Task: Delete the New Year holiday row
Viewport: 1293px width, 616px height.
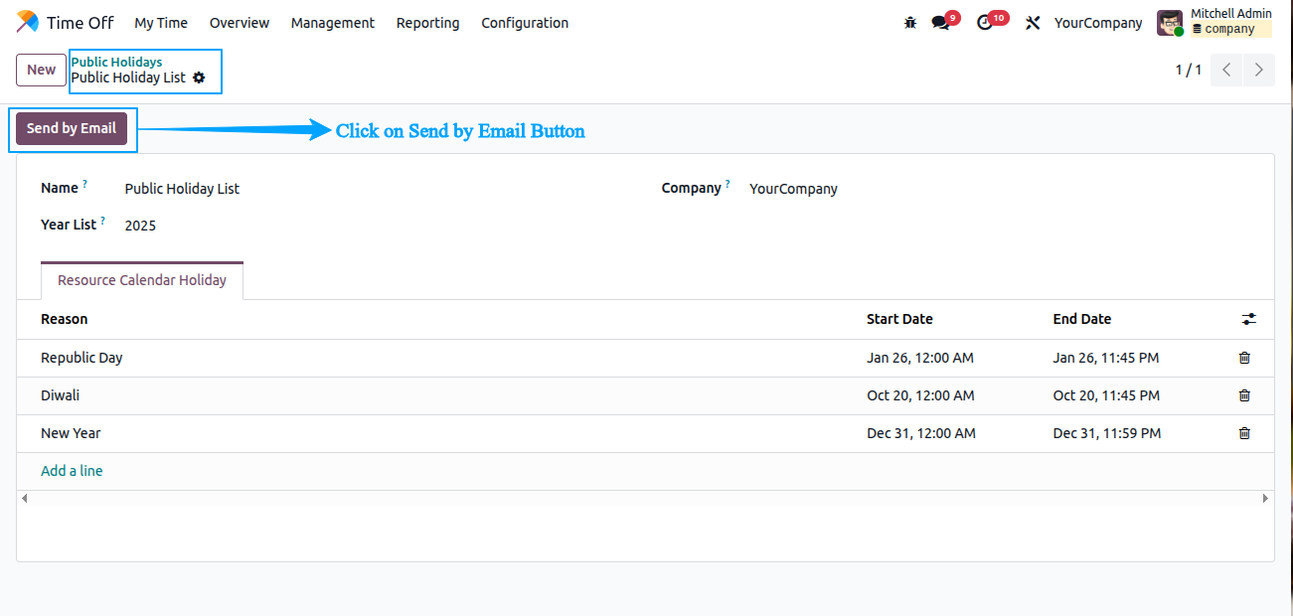Action: (x=1244, y=433)
